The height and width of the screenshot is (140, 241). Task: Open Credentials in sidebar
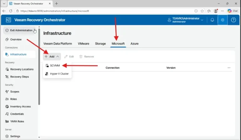click(17, 114)
